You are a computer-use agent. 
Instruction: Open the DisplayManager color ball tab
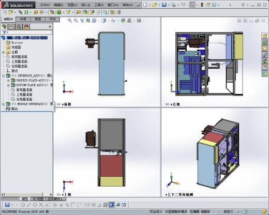tap(26, 27)
